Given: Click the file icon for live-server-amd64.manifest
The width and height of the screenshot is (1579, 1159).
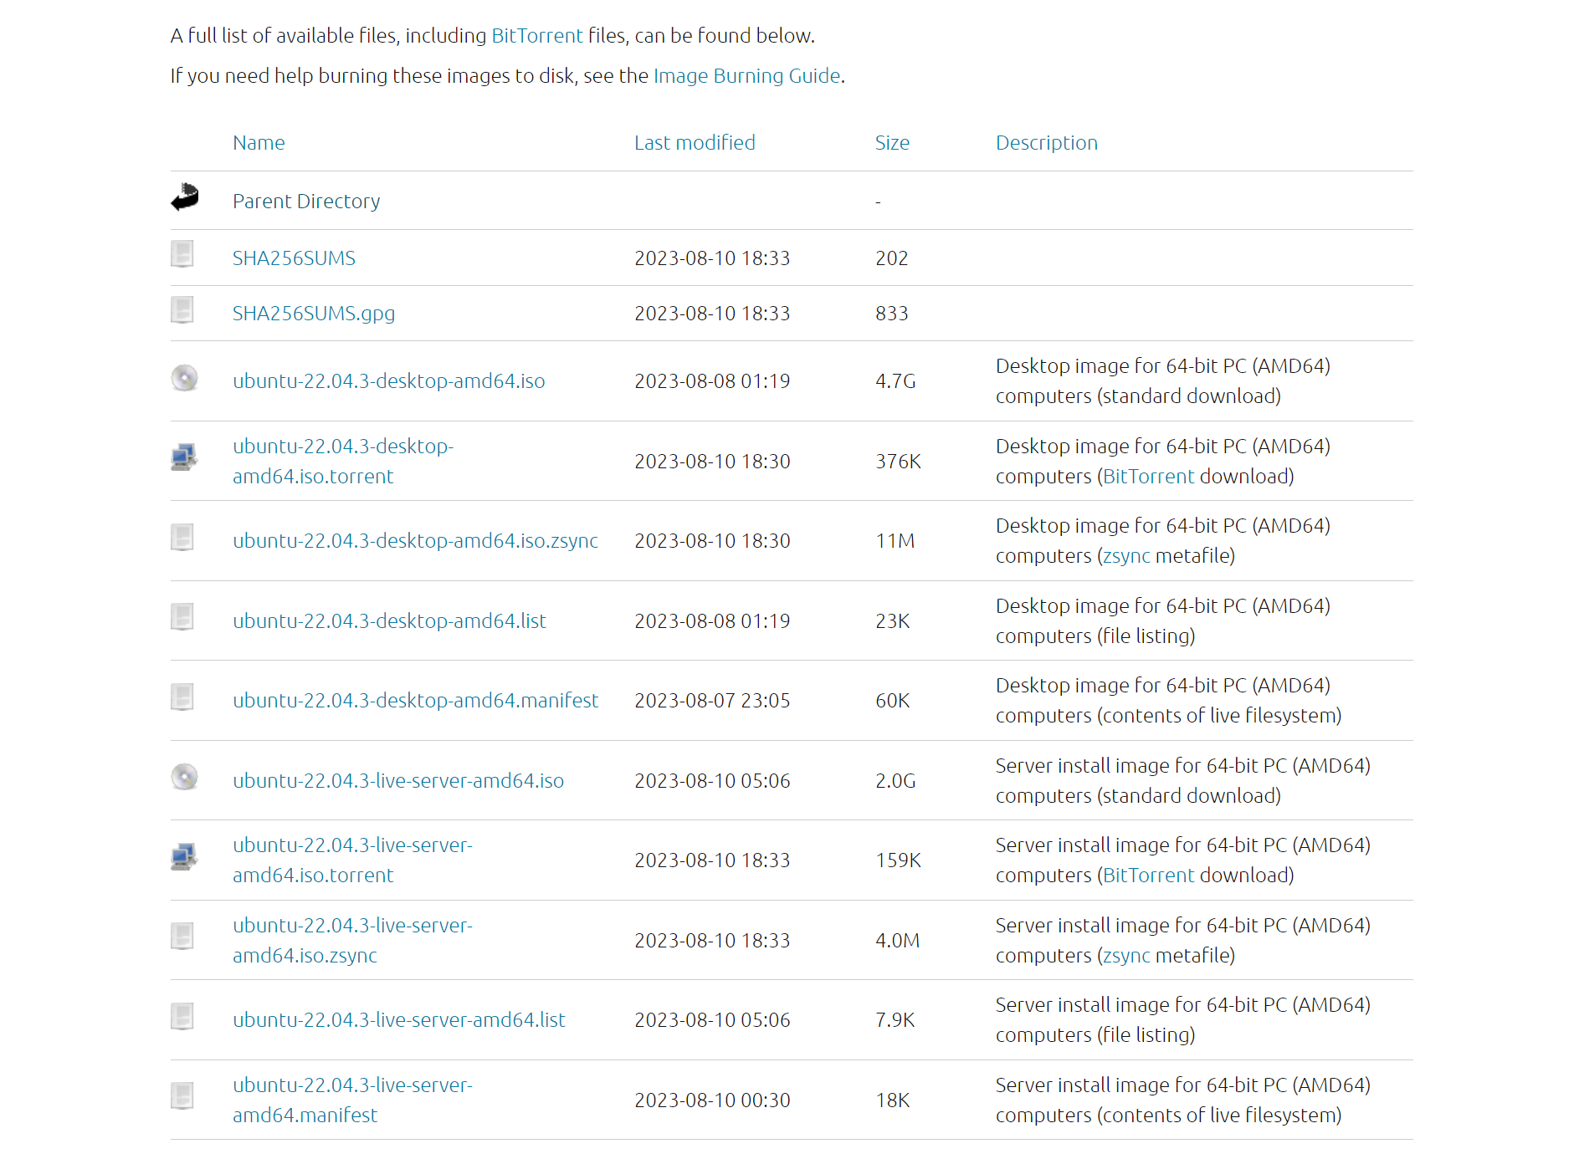Looking at the screenshot, I should (182, 1096).
